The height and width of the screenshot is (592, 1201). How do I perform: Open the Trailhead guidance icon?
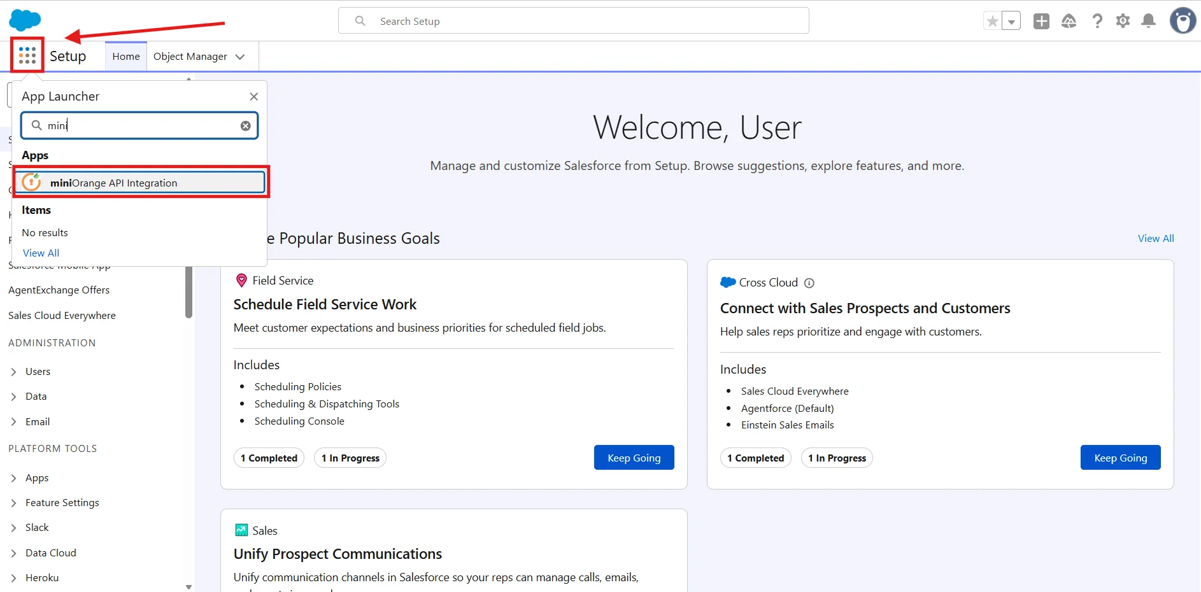[1069, 21]
